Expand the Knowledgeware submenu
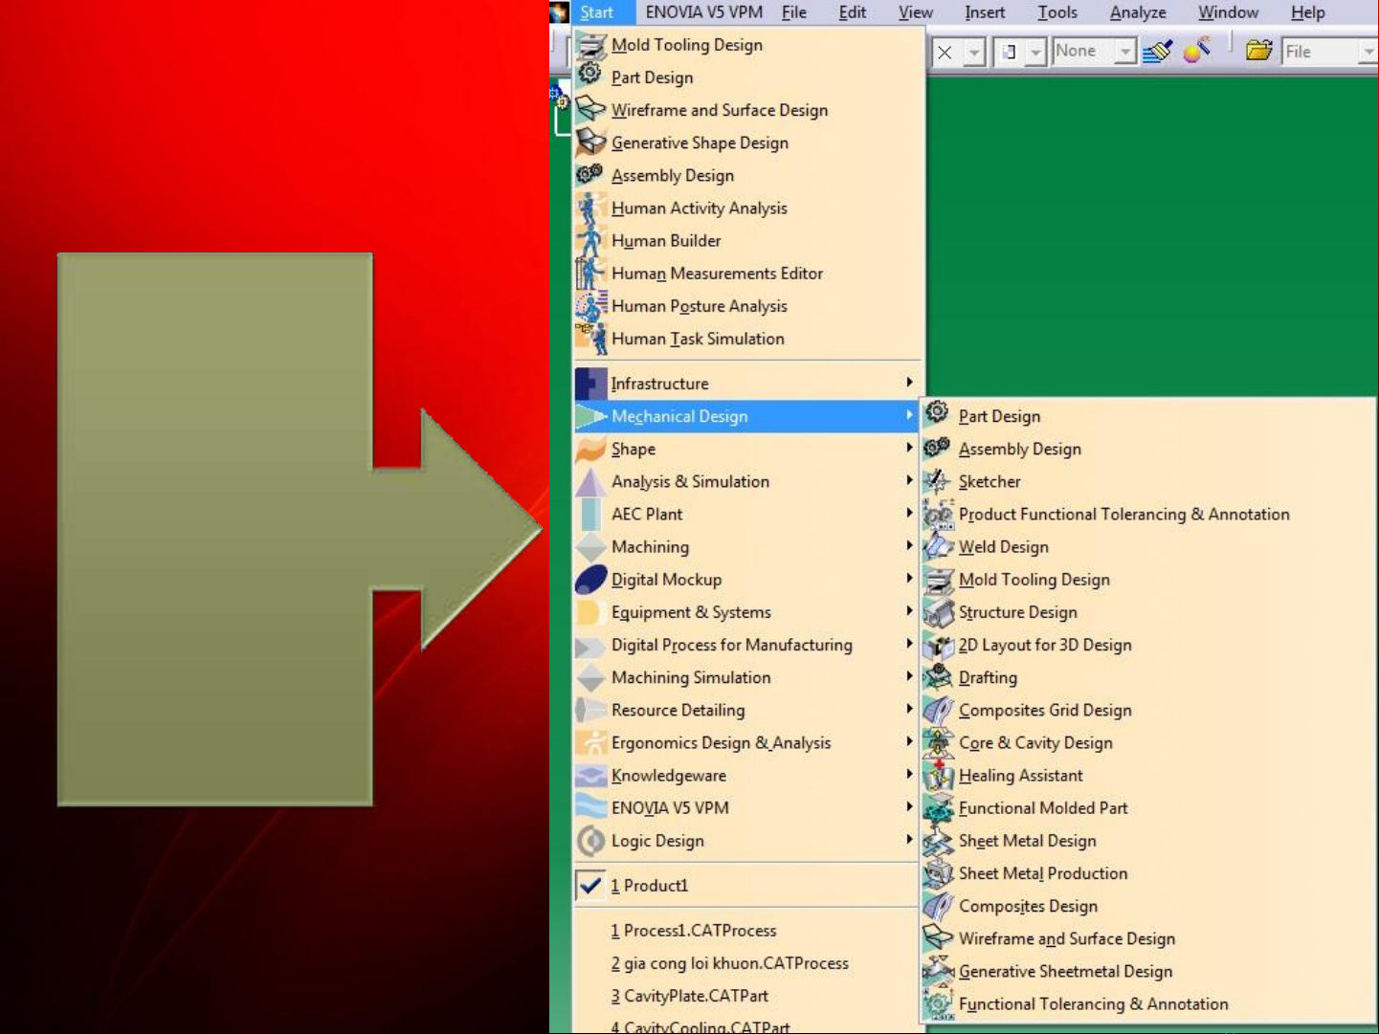This screenshot has width=1379, height=1034. click(x=748, y=775)
